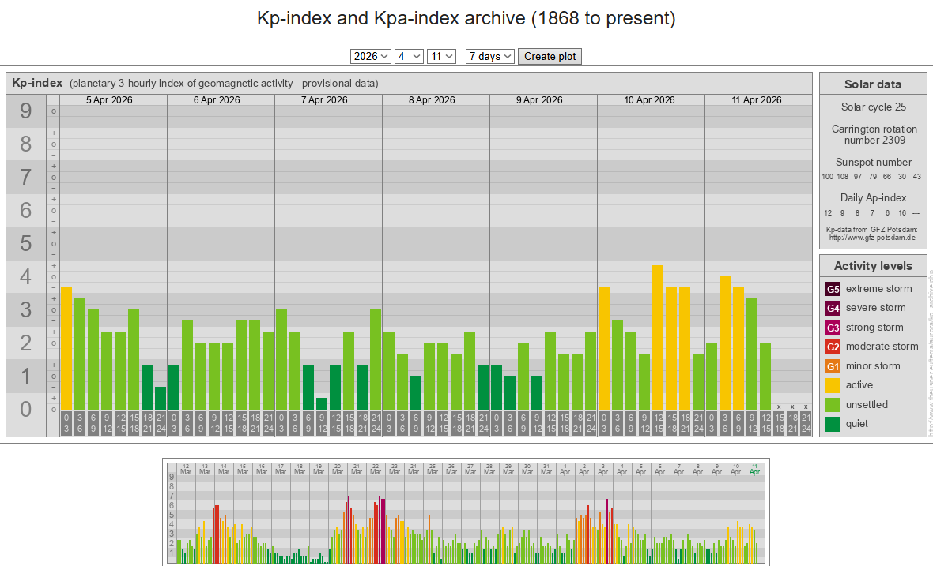Click the 11 Apr 2026 date header

(x=757, y=100)
